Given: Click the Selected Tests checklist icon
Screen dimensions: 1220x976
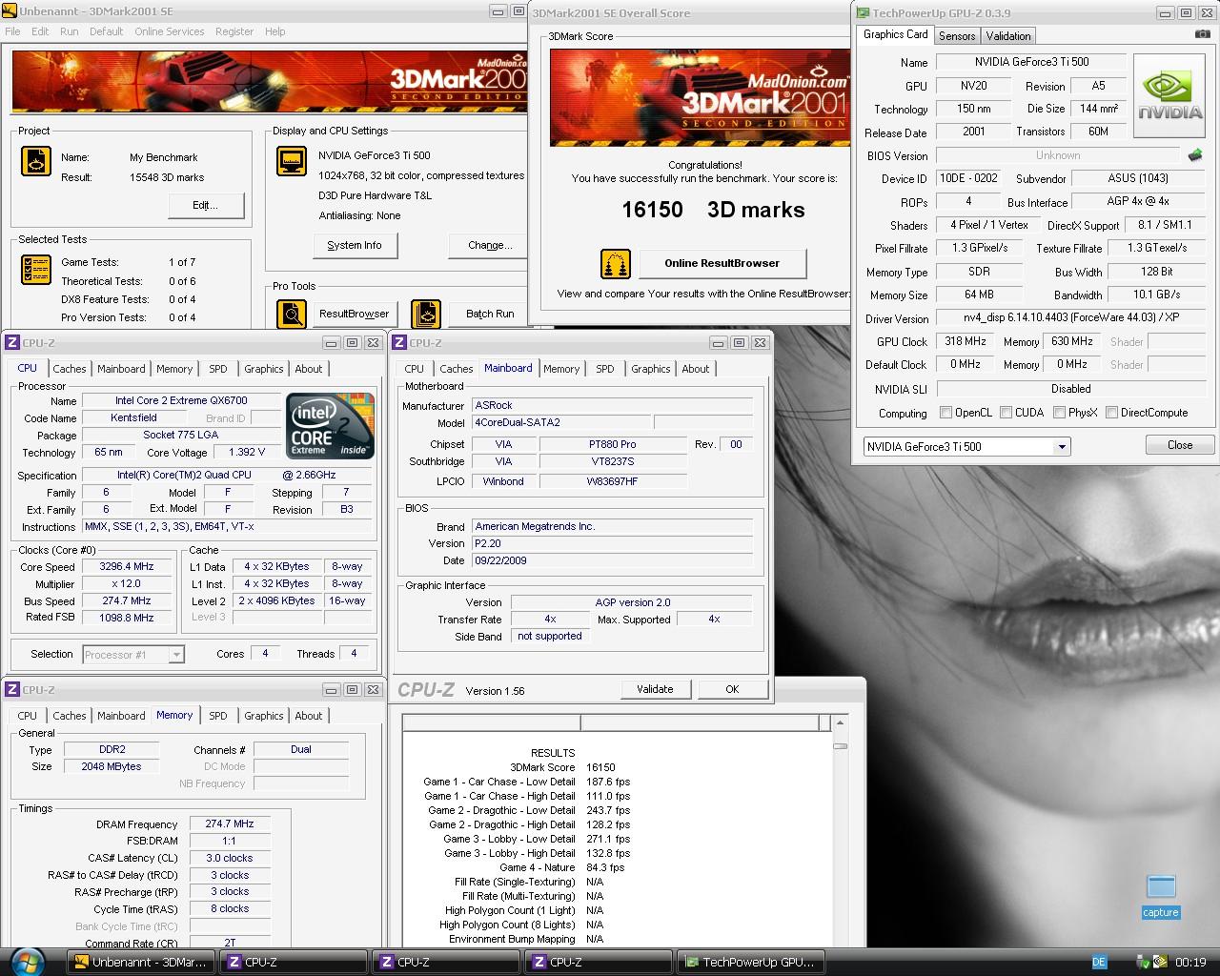Looking at the screenshot, I should (x=36, y=270).
